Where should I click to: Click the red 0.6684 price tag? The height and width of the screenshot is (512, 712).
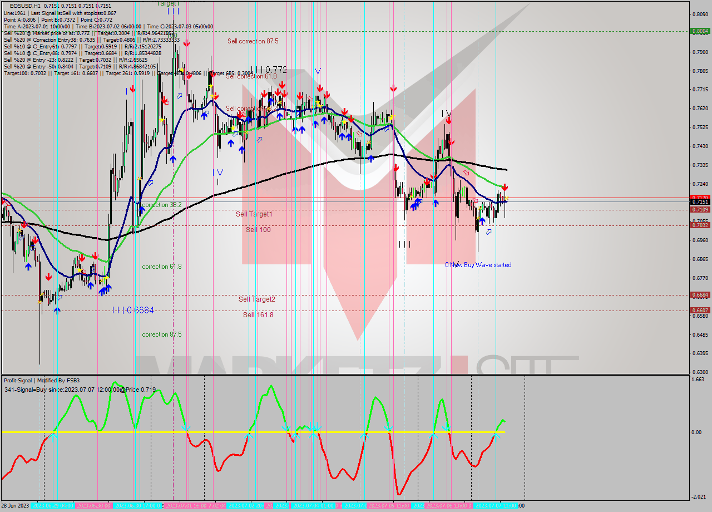pos(699,295)
